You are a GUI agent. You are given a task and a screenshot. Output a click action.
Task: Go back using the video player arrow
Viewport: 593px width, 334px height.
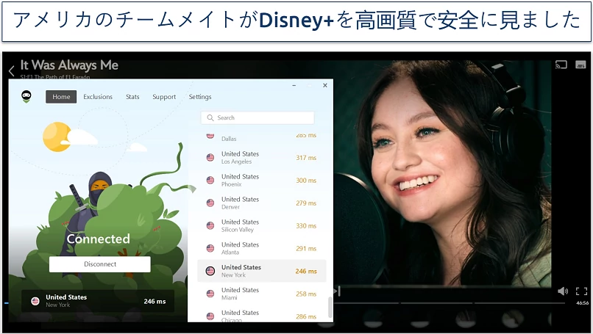click(x=11, y=70)
